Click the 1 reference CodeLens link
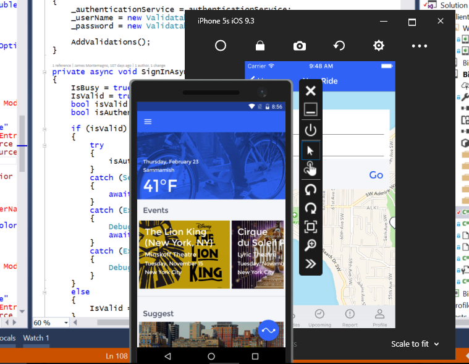Screen dimensions: 469x364 (x=62, y=66)
